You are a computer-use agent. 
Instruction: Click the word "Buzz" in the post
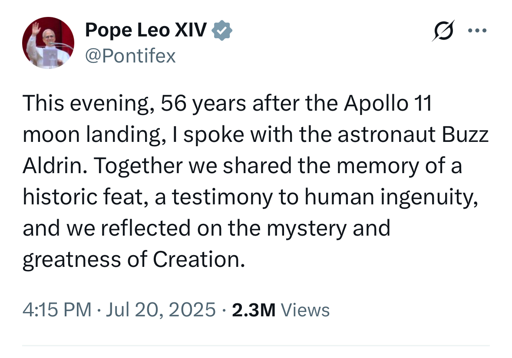[465, 135]
